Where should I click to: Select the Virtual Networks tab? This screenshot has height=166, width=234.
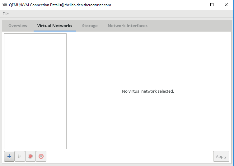55,26
